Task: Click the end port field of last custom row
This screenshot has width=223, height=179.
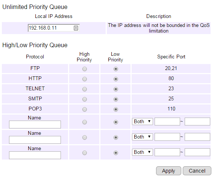Action: tap(197, 152)
